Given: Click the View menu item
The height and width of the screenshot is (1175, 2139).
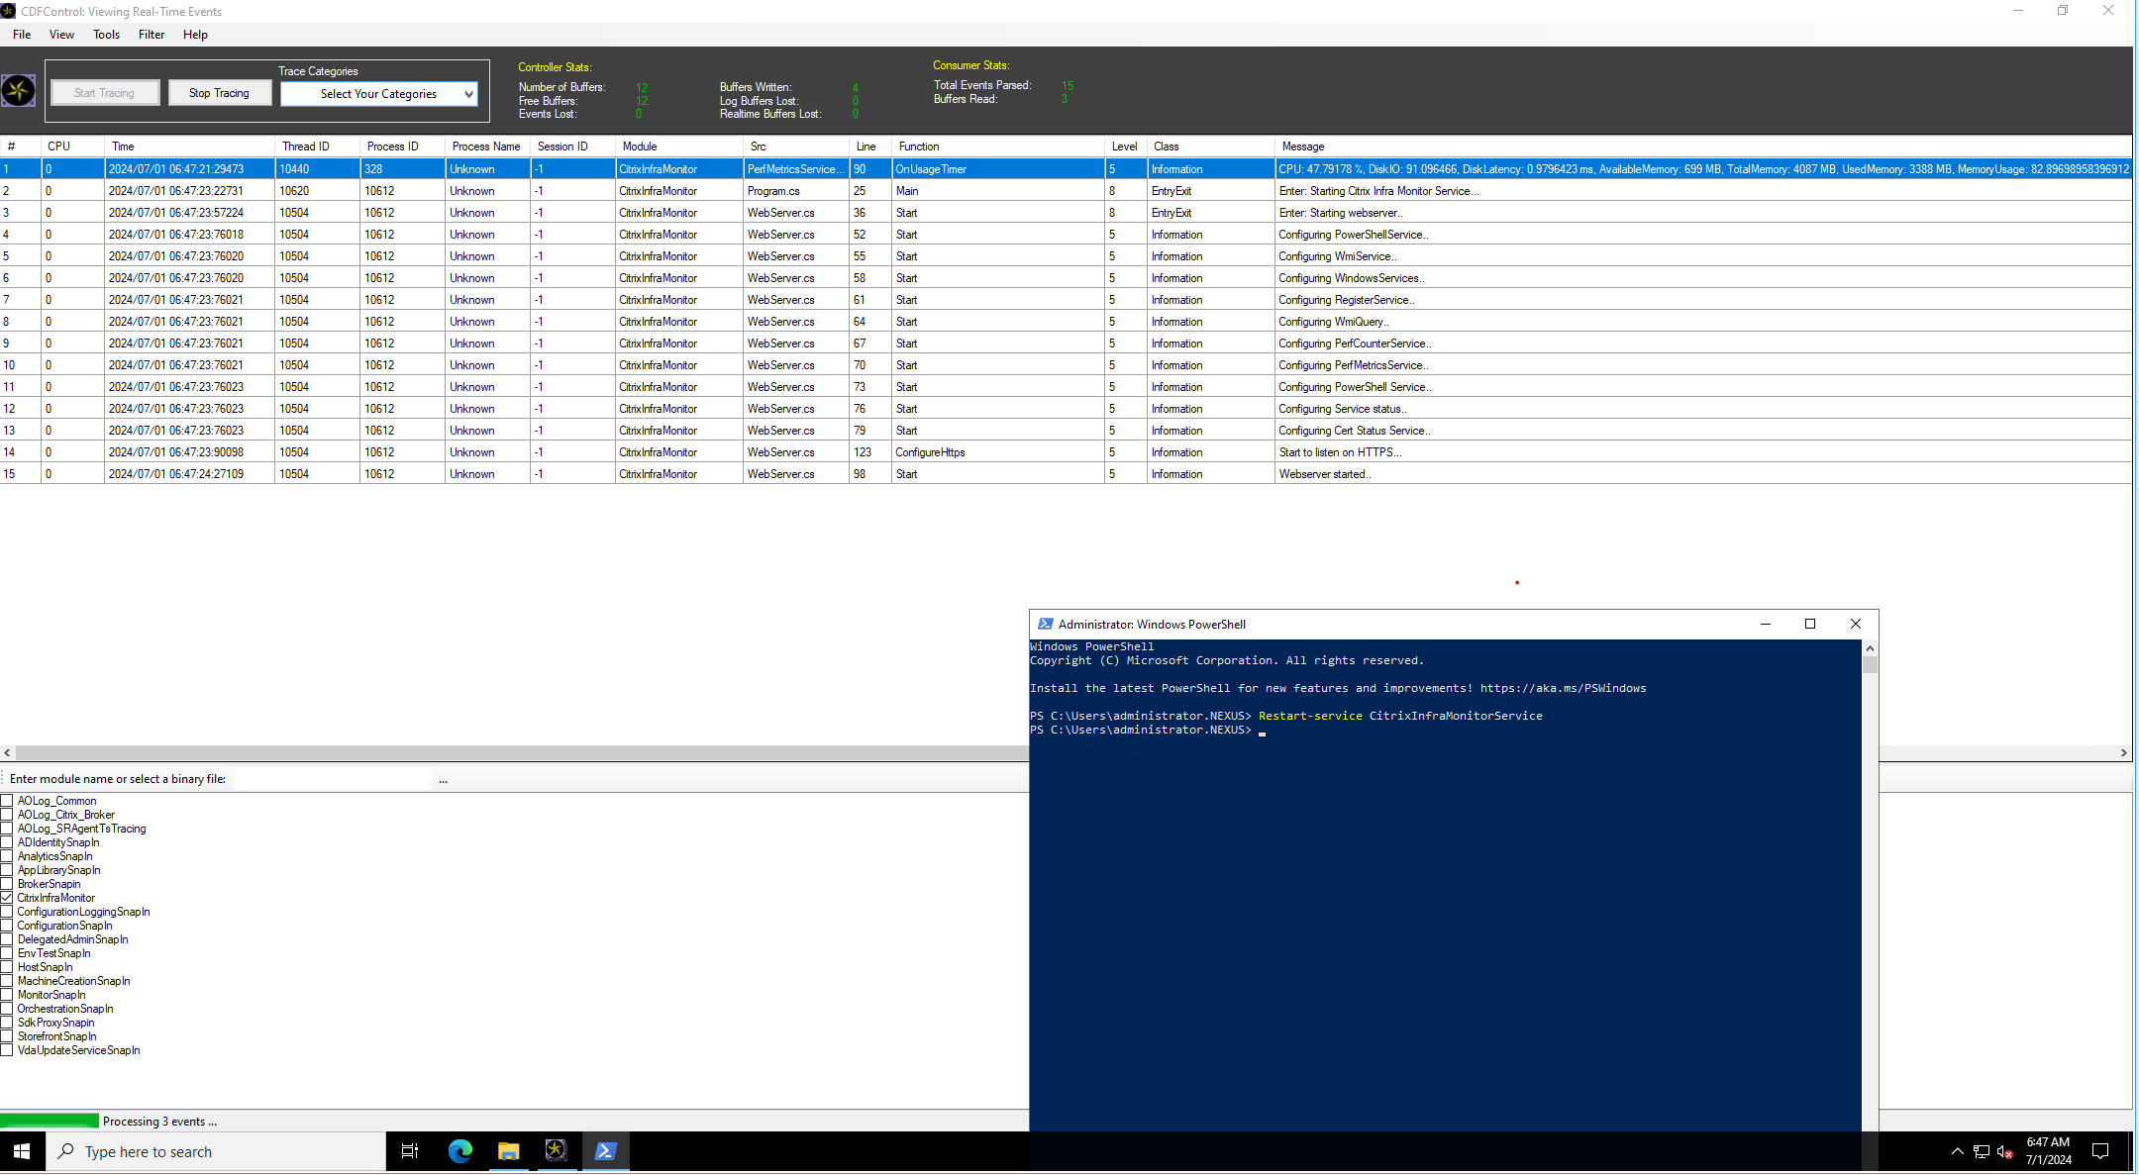Looking at the screenshot, I should click(x=60, y=35).
